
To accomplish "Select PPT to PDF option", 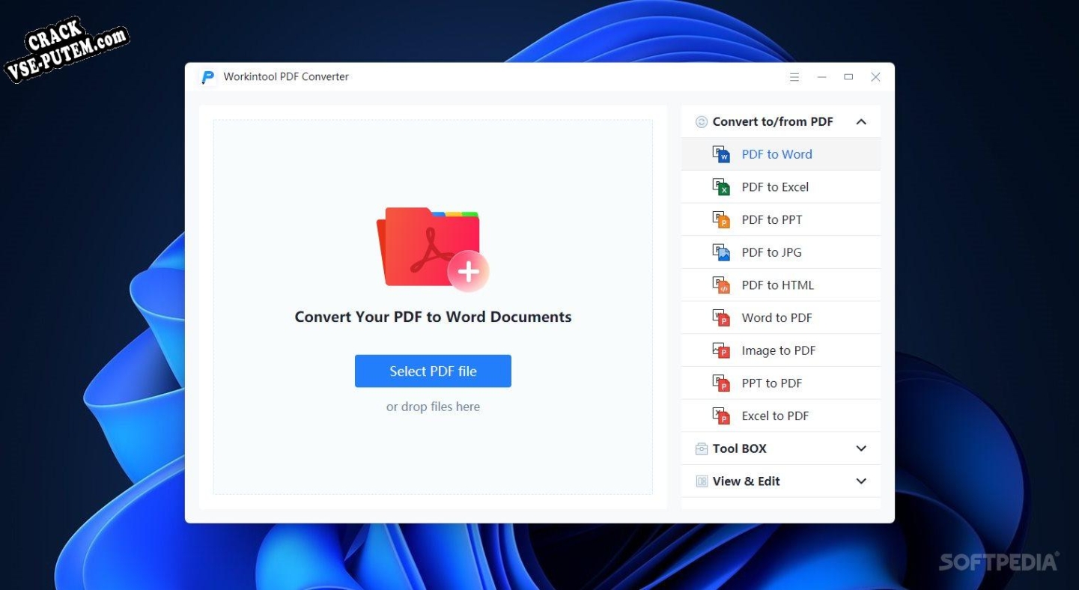I will pyautogui.click(x=781, y=383).
